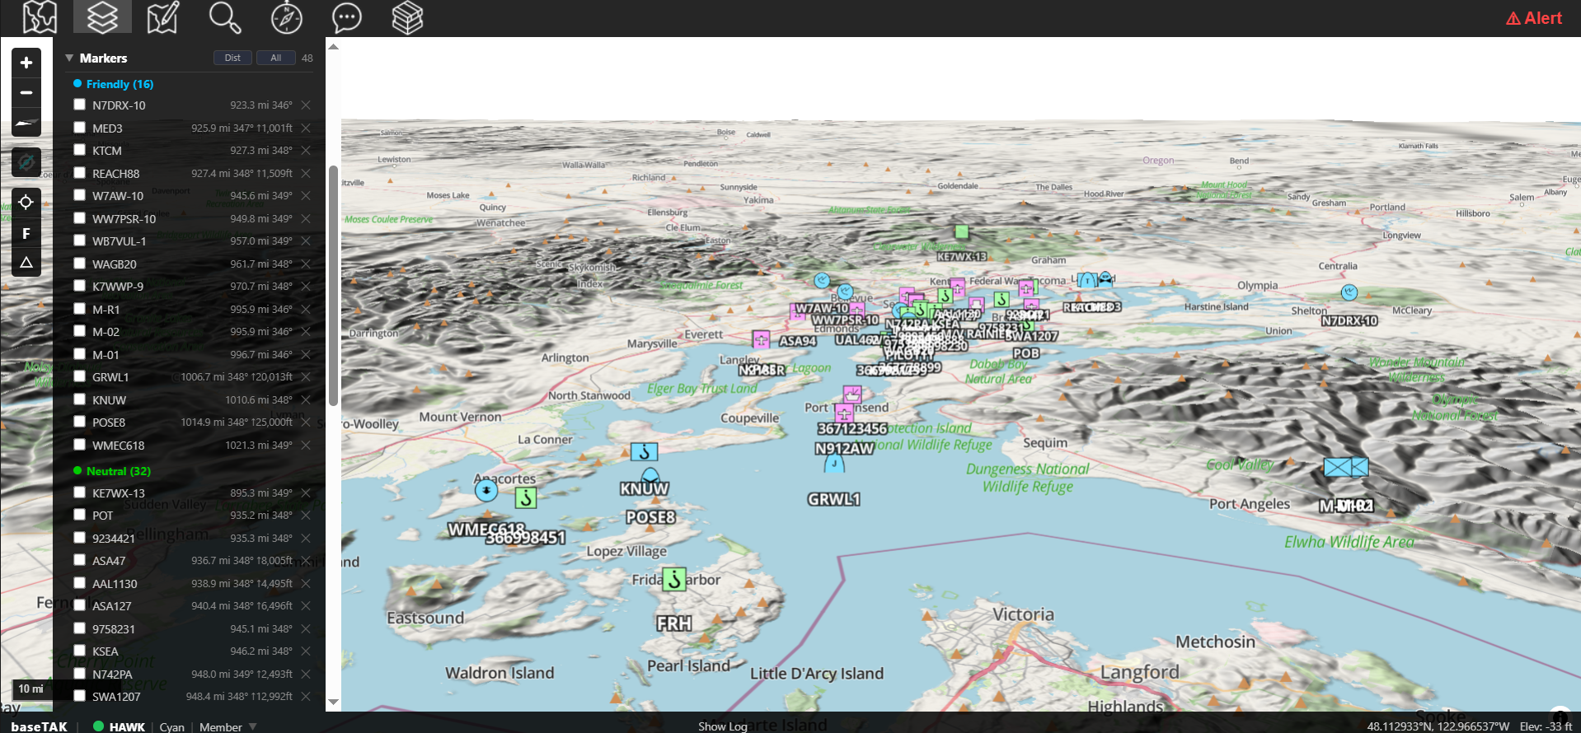Open the Member role dropdown arrow
This screenshot has width=1581, height=733.
[253, 726]
